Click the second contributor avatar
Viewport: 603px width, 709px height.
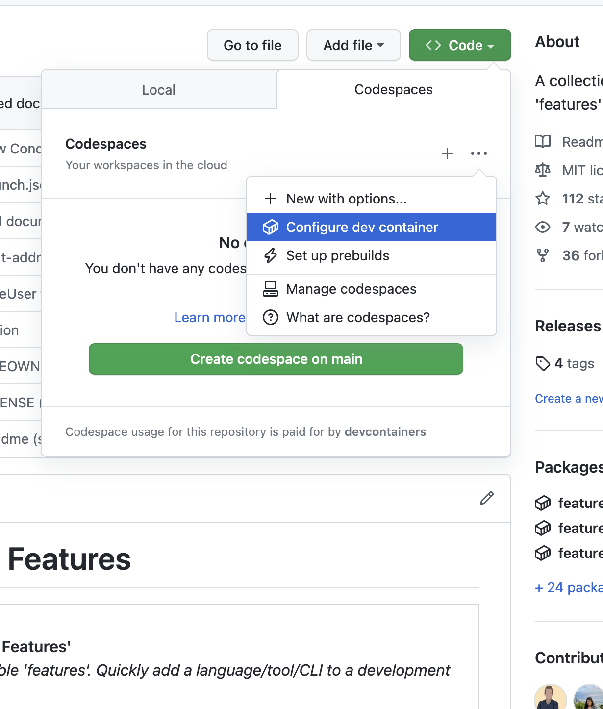(588, 697)
